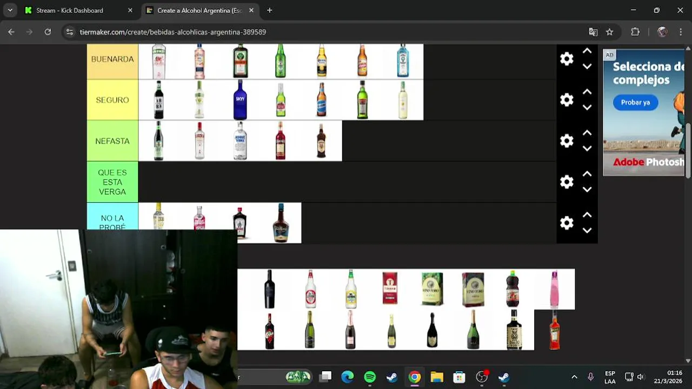Move NO LA PROBÉ tier down
The image size is (692, 389).
click(587, 231)
